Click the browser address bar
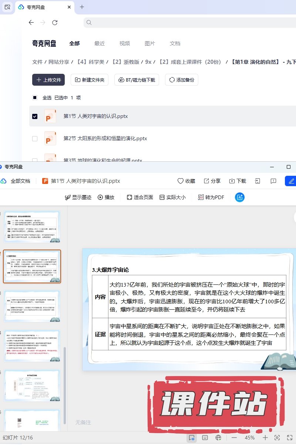296x445 pixels. pos(189,23)
